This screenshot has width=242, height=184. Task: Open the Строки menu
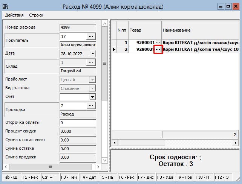[x=36, y=15]
